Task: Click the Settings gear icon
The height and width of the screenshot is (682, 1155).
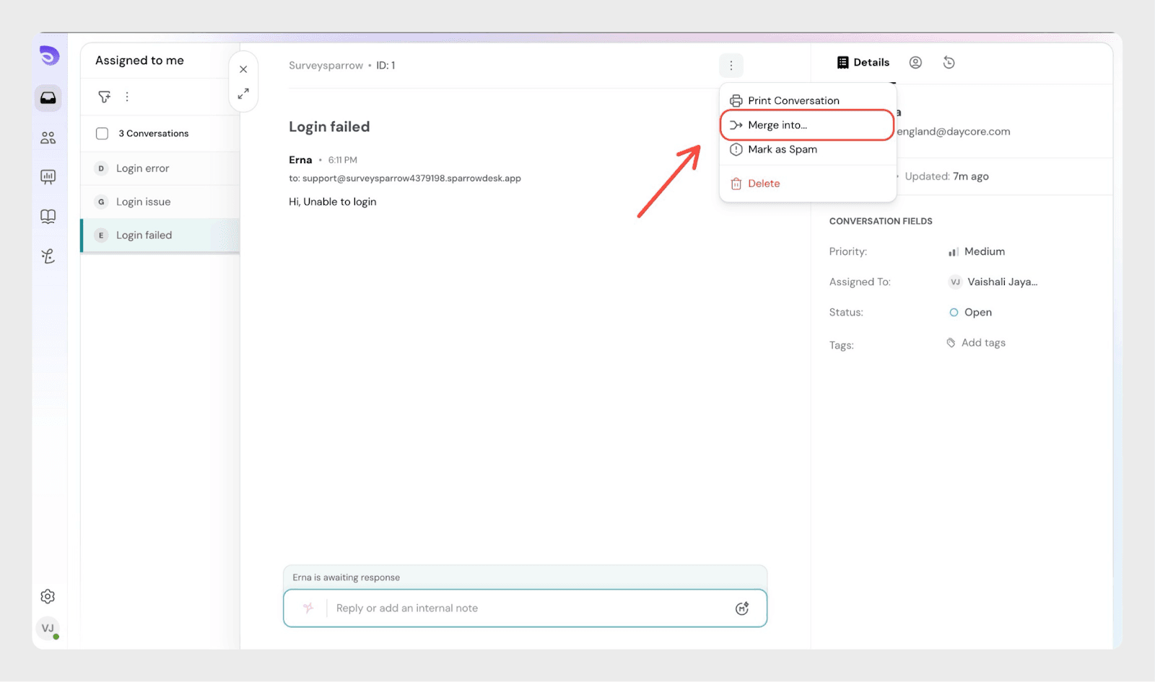Action: [x=48, y=597]
